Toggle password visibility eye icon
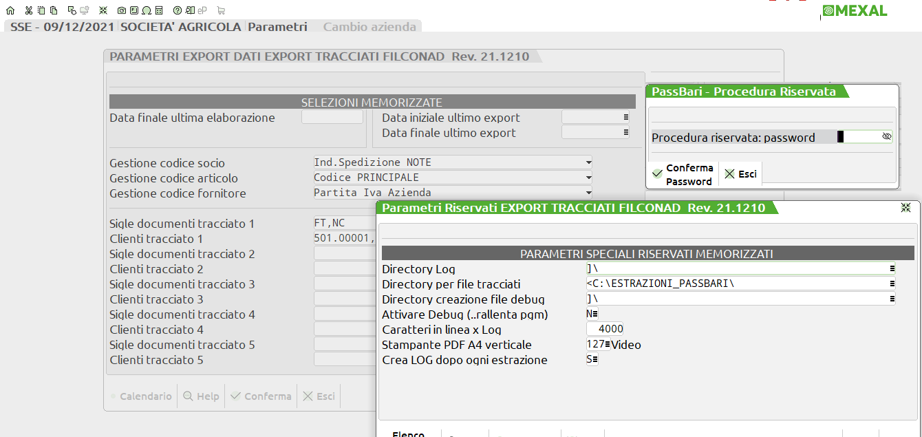This screenshot has width=922, height=437. (887, 137)
